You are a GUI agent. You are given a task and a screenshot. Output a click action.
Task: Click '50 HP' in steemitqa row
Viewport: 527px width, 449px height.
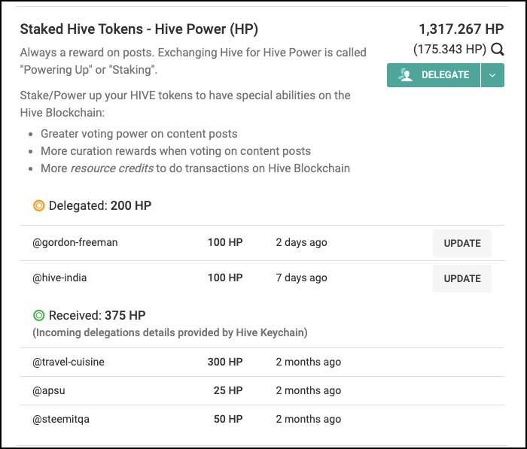click(228, 419)
